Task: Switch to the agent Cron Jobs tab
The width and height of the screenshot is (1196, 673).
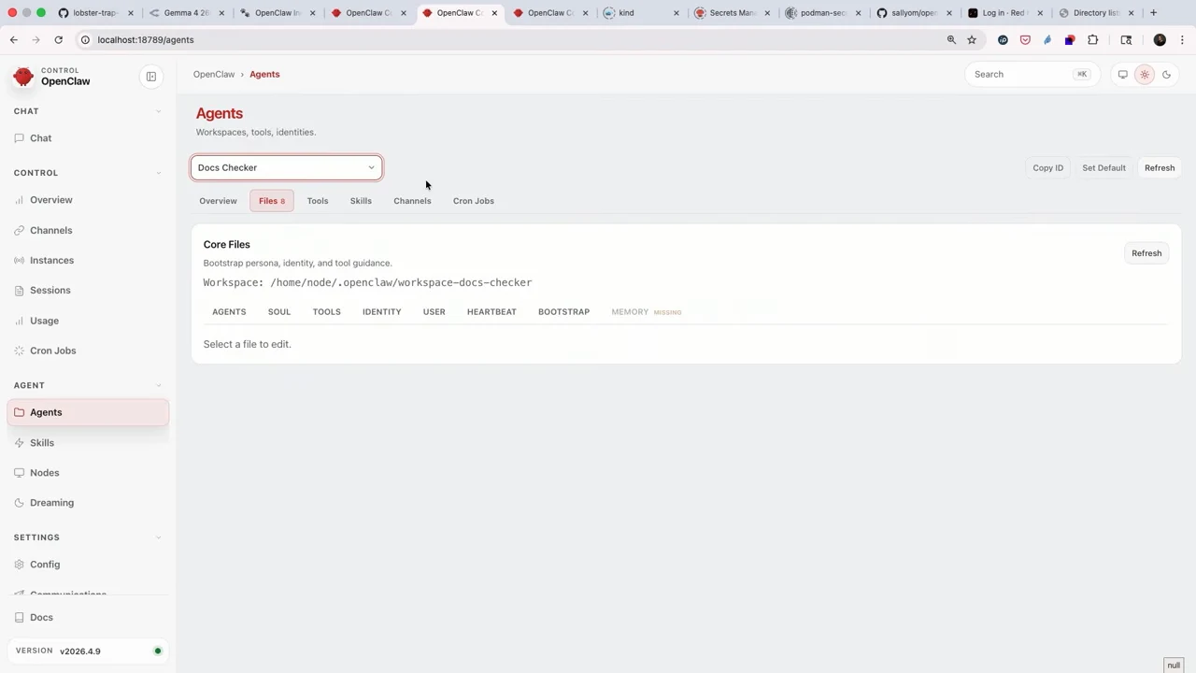Action: pos(474,201)
